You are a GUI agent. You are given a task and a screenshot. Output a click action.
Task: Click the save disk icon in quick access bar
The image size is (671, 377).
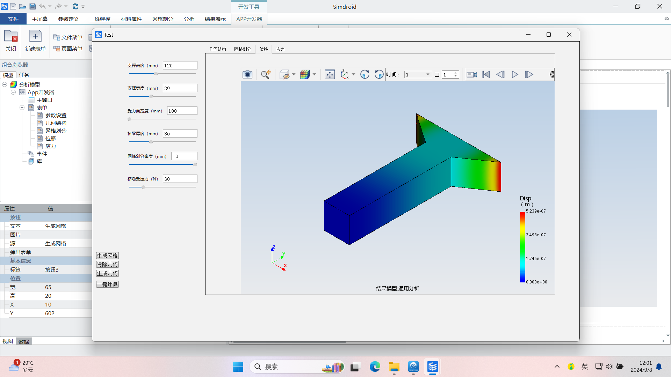click(x=33, y=6)
